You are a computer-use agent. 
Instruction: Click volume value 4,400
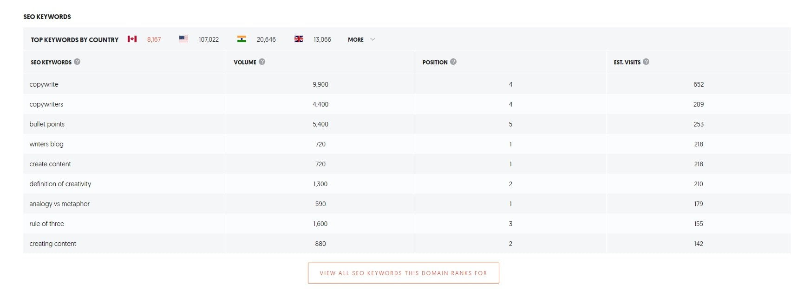pyautogui.click(x=320, y=104)
